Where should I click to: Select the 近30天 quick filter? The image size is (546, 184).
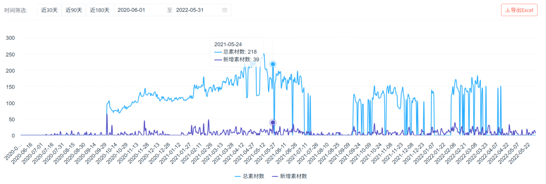(49, 10)
